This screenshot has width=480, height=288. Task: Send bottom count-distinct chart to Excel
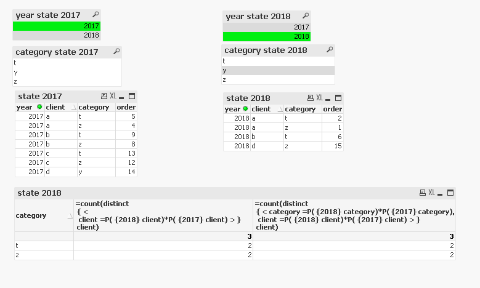[x=431, y=193]
